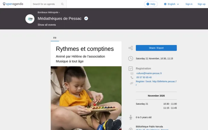Click Sign up link
Viewport: 208px width, 130px height.
coord(202,4)
